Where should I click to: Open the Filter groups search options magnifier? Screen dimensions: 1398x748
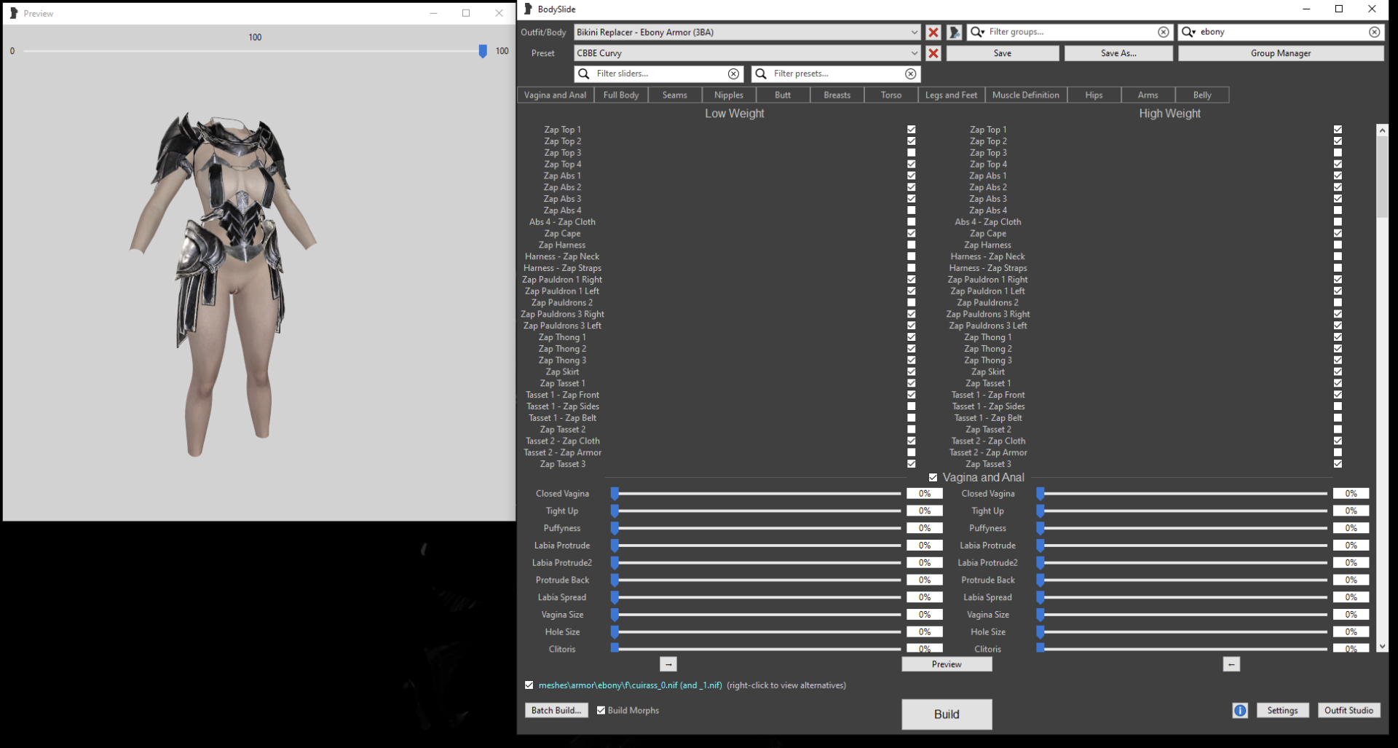[x=977, y=32]
